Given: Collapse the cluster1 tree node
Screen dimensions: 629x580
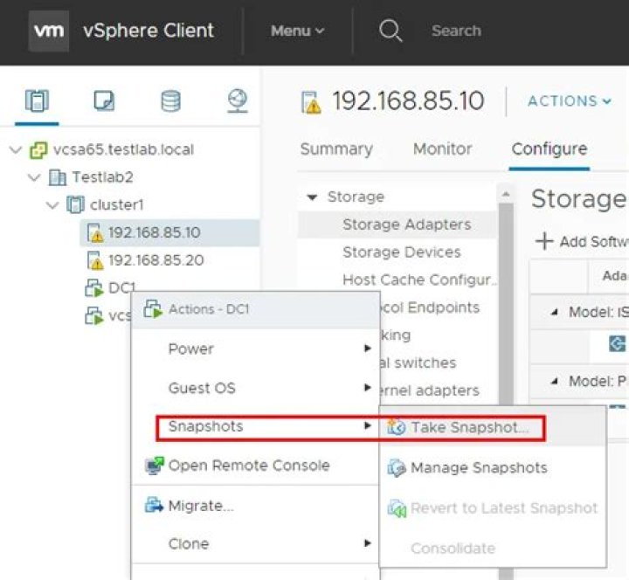Looking at the screenshot, I should 52,205.
